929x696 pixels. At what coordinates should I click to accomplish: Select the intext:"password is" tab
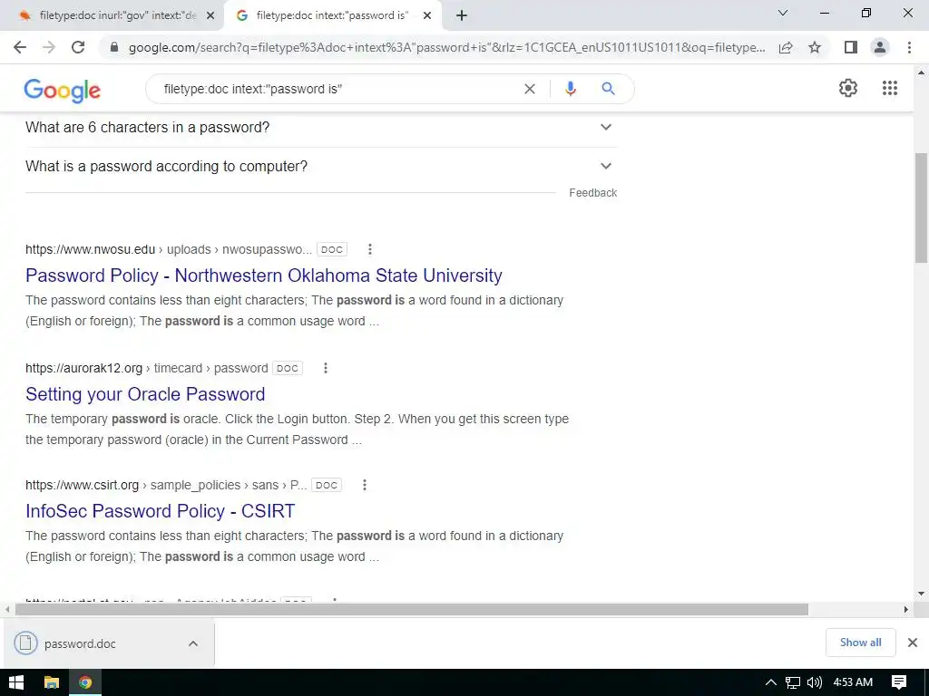point(332,16)
